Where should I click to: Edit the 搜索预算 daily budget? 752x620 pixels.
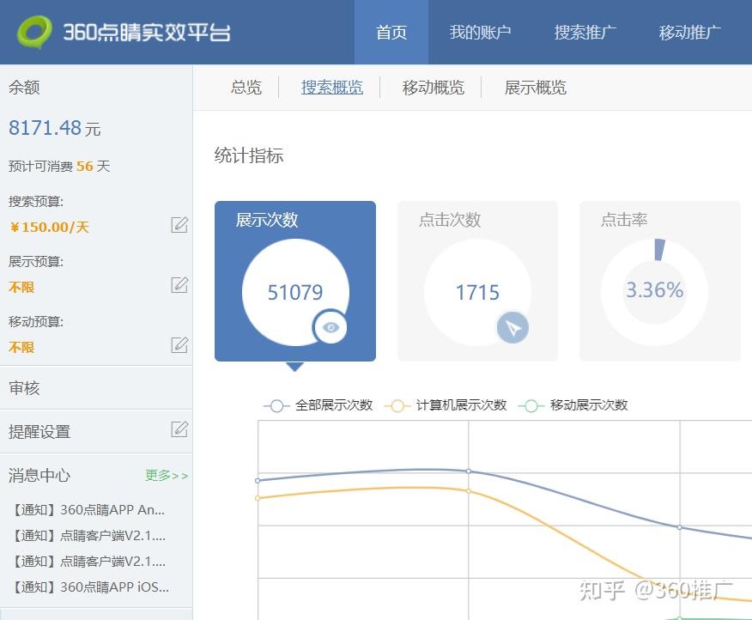coord(179,225)
